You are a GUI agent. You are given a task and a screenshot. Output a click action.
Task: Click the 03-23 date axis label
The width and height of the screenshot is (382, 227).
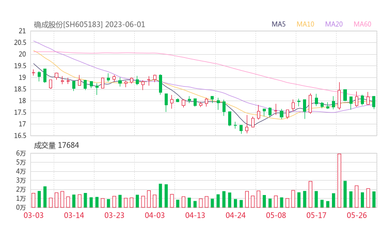click(x=114, y=215)
